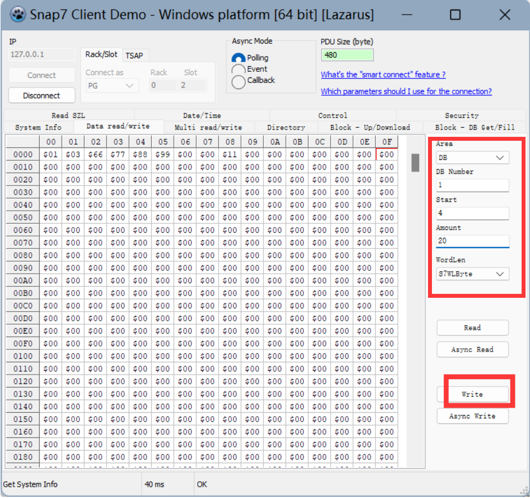This screenshot has width=530, height=498.
Task: Click row header 0180
Action: point(22,457)
